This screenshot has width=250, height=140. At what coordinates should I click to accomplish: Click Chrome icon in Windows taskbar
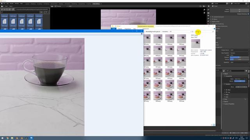point(7,138)
